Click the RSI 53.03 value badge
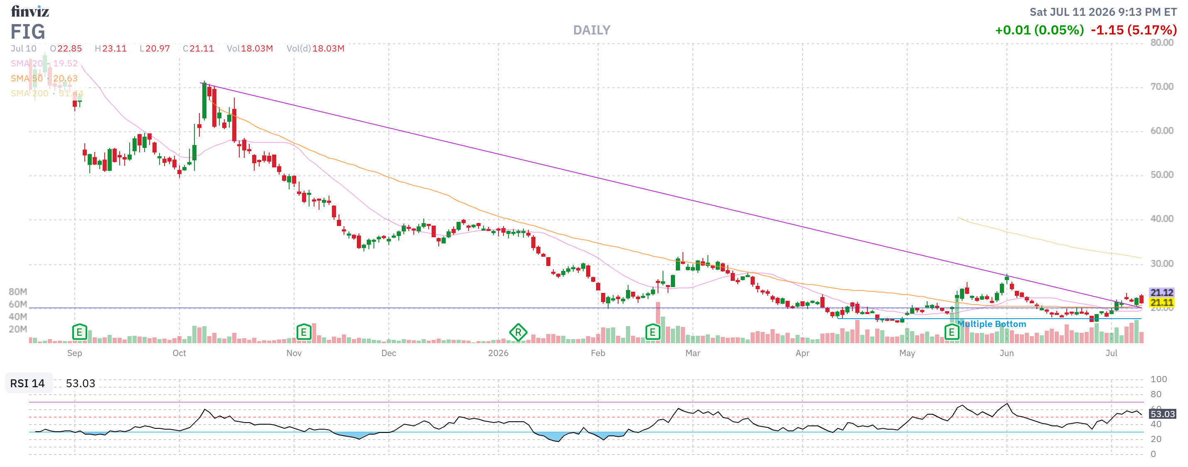The width and height of the screenshot is (1188, 467). click(x=1162, y=413)
